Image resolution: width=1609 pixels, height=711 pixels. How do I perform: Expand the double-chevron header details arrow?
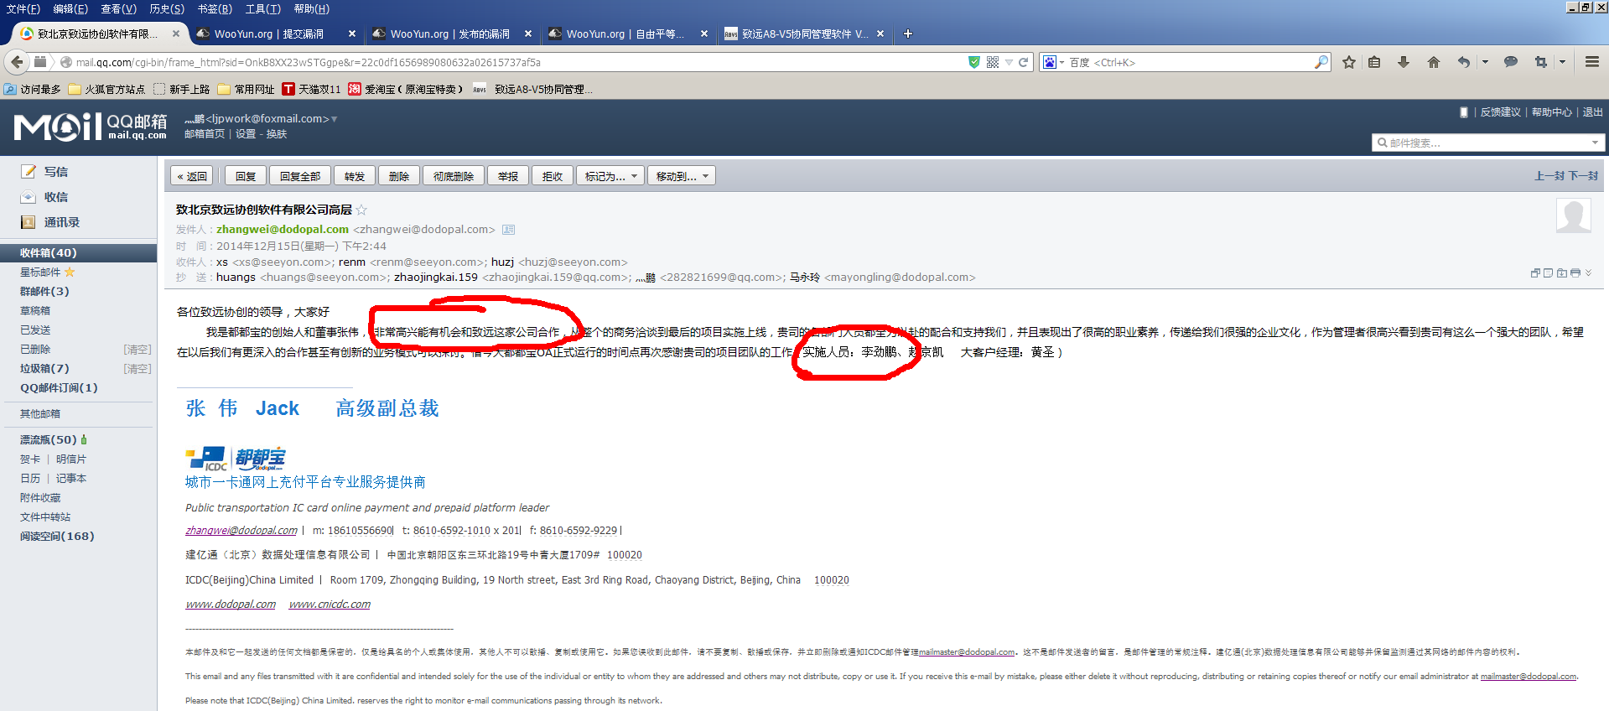point(1588,273)
